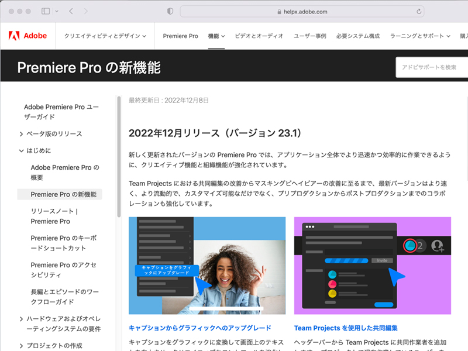Click the アドバイザポートを検索 search field

[x=436, y=66]
